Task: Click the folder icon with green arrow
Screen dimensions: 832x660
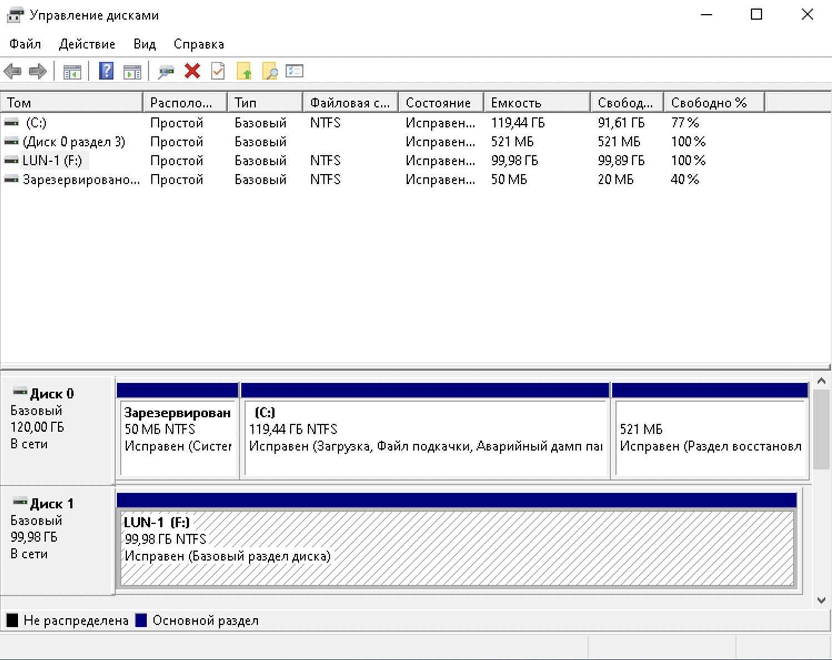Action: 244,71
